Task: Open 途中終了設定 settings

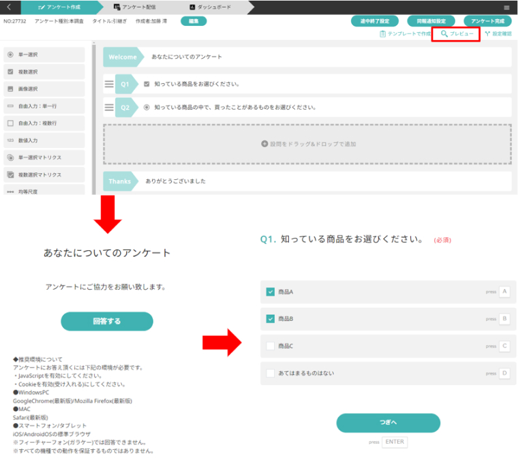Action: [x=375, y=21]
